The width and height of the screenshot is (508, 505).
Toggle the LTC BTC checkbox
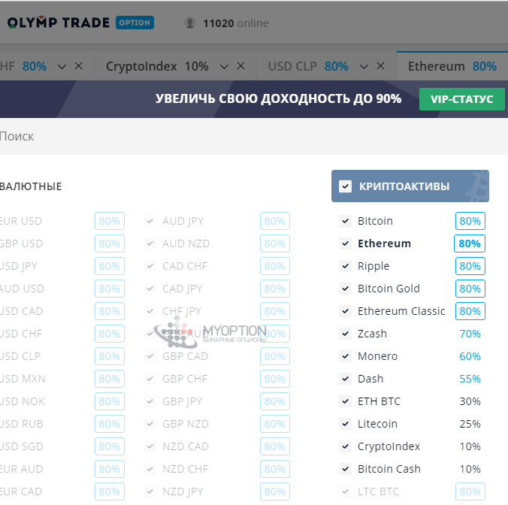346,491
